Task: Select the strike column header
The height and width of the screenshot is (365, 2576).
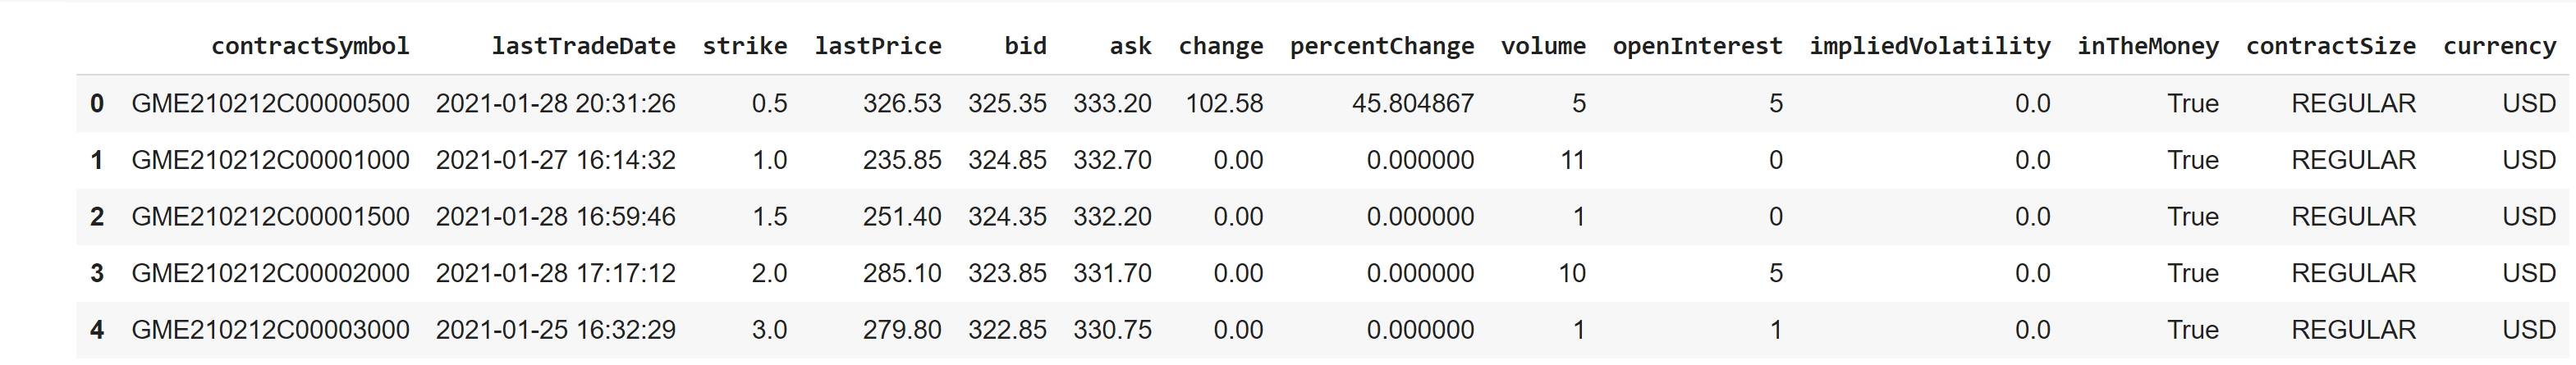Action: click(x=745, y=46)
